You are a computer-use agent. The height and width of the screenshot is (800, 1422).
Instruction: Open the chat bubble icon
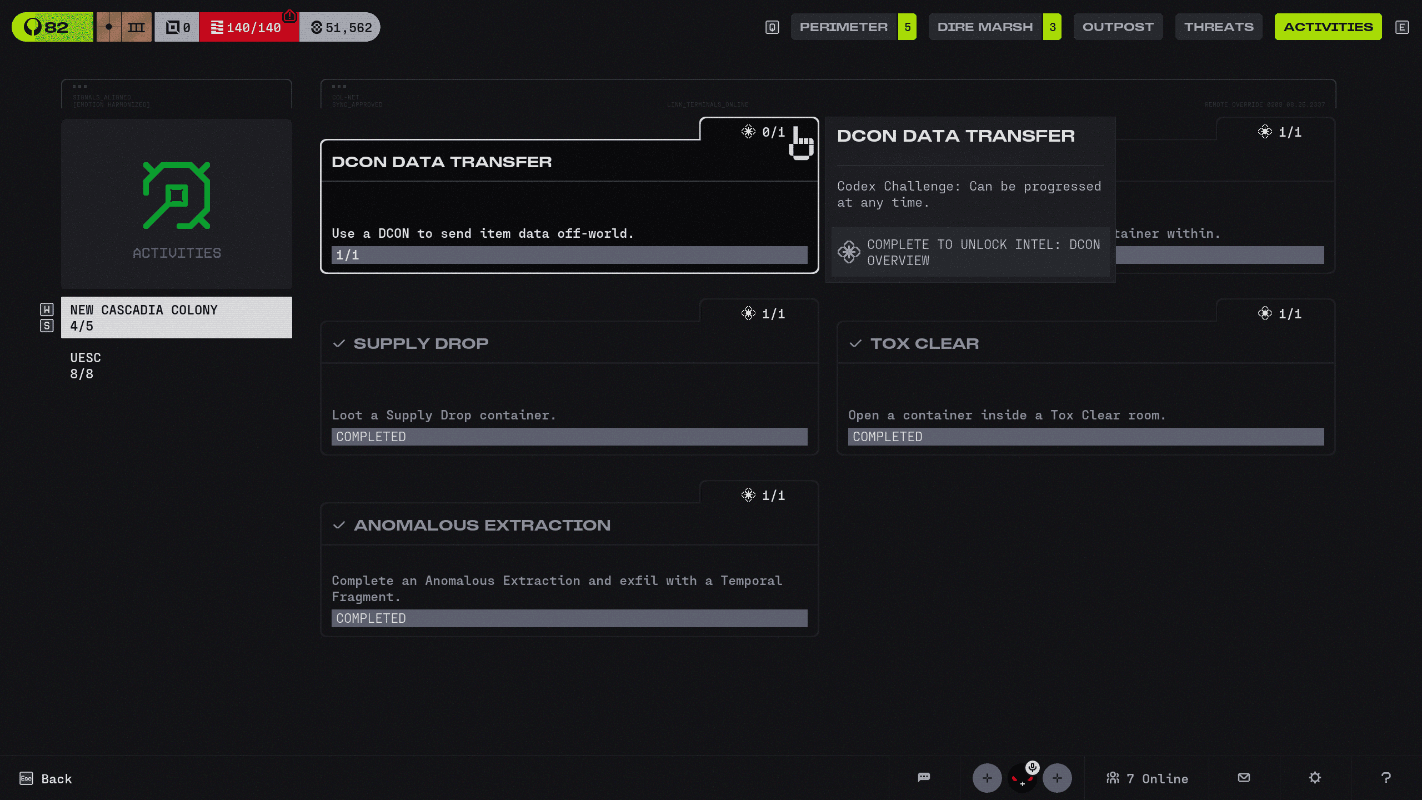924,777
